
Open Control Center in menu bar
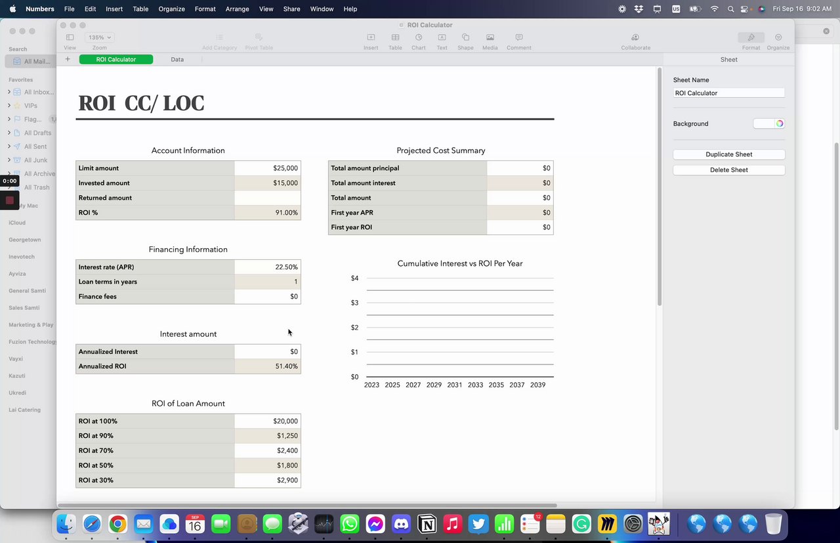pyautogui.click(x=745, y=9)
